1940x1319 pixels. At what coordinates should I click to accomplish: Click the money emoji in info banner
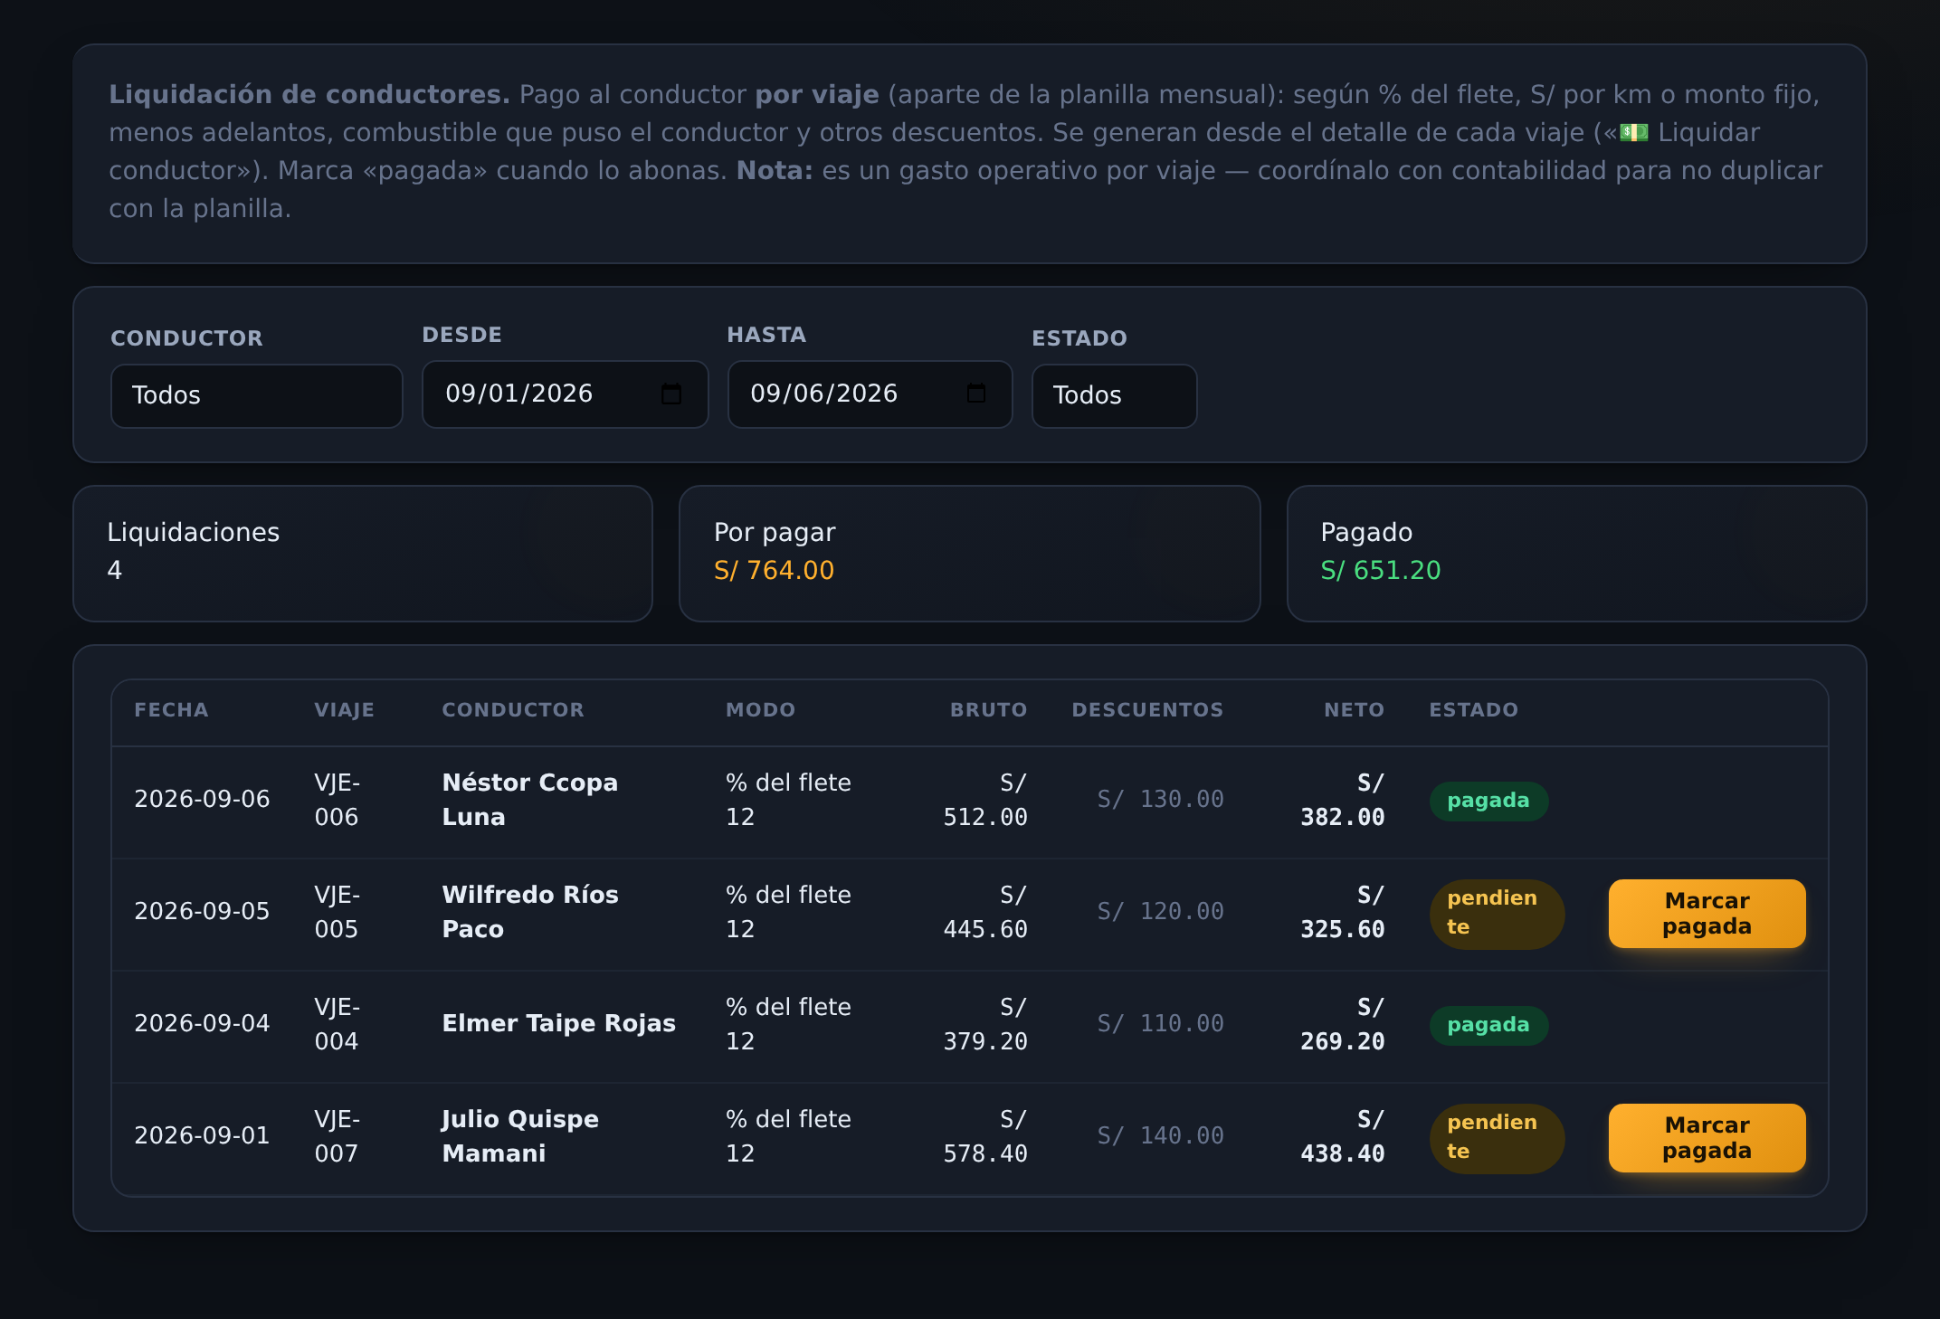point(1633,133)
